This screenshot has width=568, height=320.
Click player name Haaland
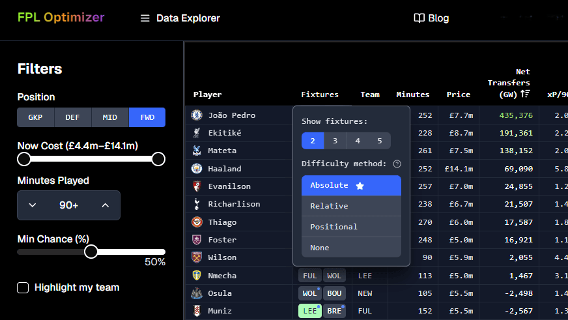225,169
